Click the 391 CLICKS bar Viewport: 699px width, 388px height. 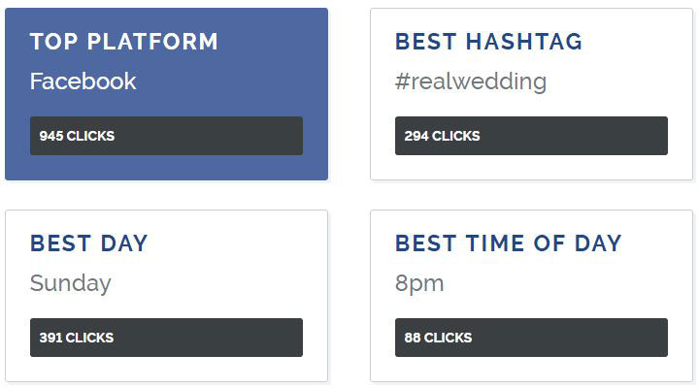point(166,338)
